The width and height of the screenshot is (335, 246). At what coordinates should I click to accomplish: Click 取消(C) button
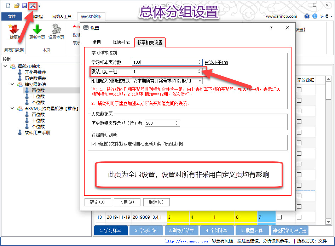[x=156, y=202]
